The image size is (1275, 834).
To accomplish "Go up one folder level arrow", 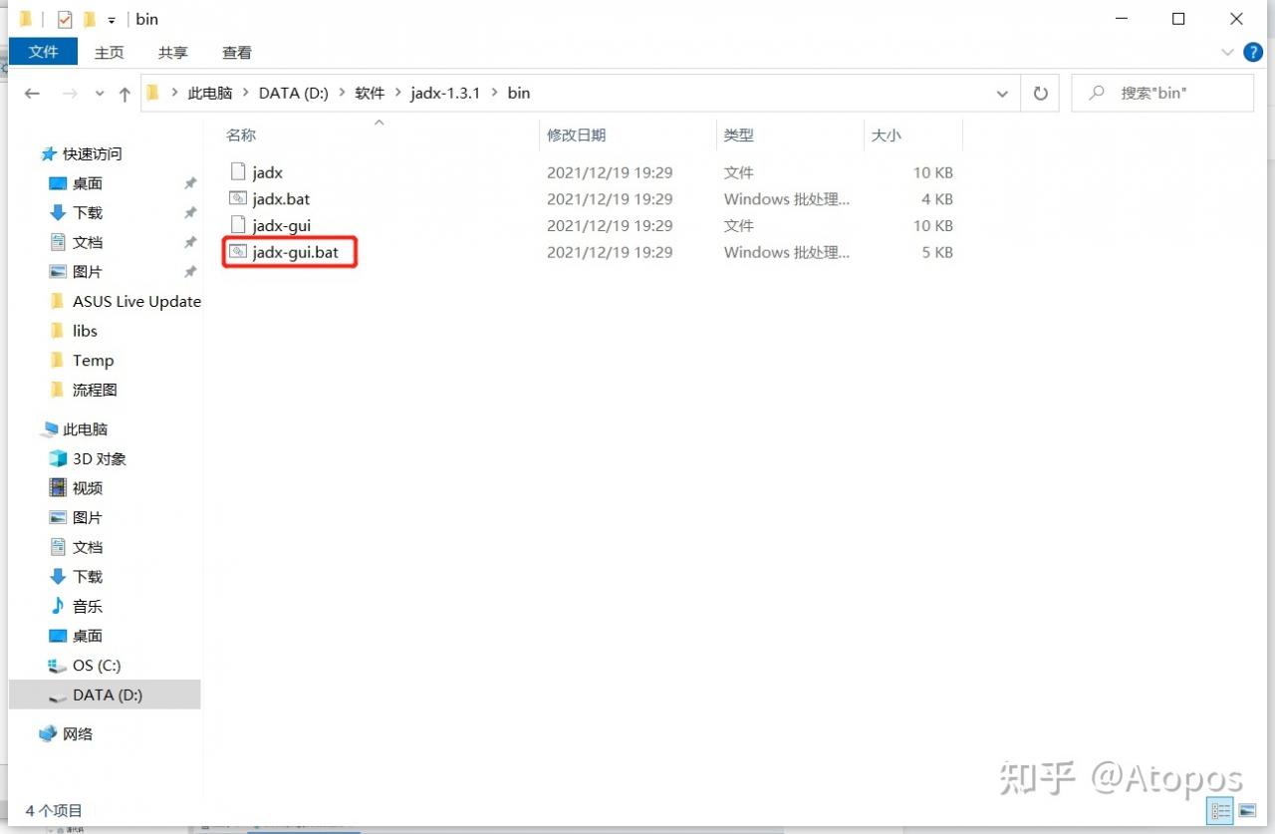I will [x=125, y=94].
